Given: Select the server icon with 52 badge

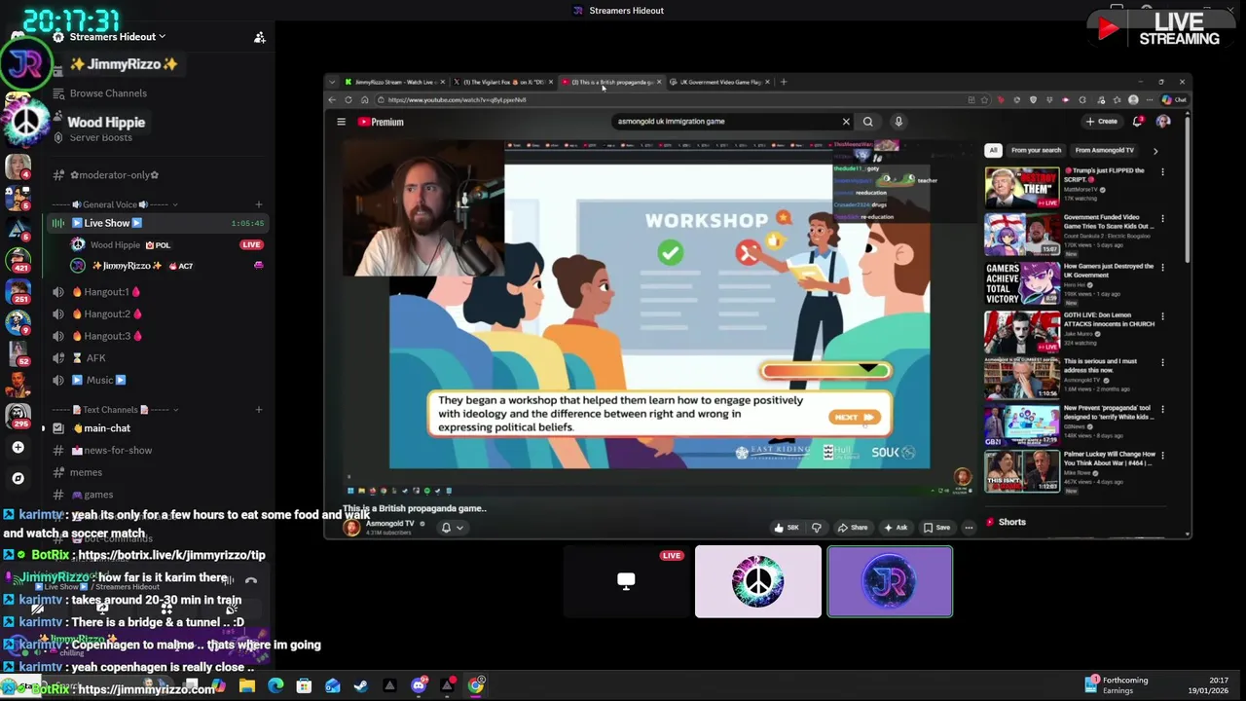Looking at the screenshot, I should coord(18,352).
